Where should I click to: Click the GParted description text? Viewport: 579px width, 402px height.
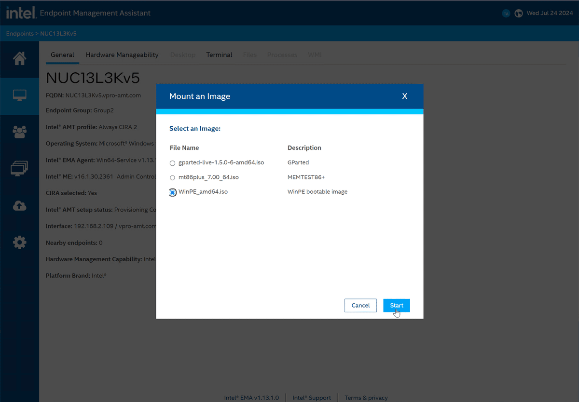pyautogui.click(x=298, y=162)
